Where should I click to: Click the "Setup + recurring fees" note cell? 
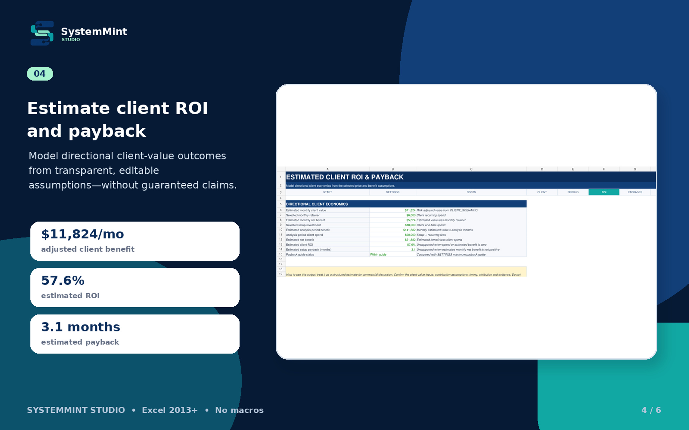[x=471, y=235]
